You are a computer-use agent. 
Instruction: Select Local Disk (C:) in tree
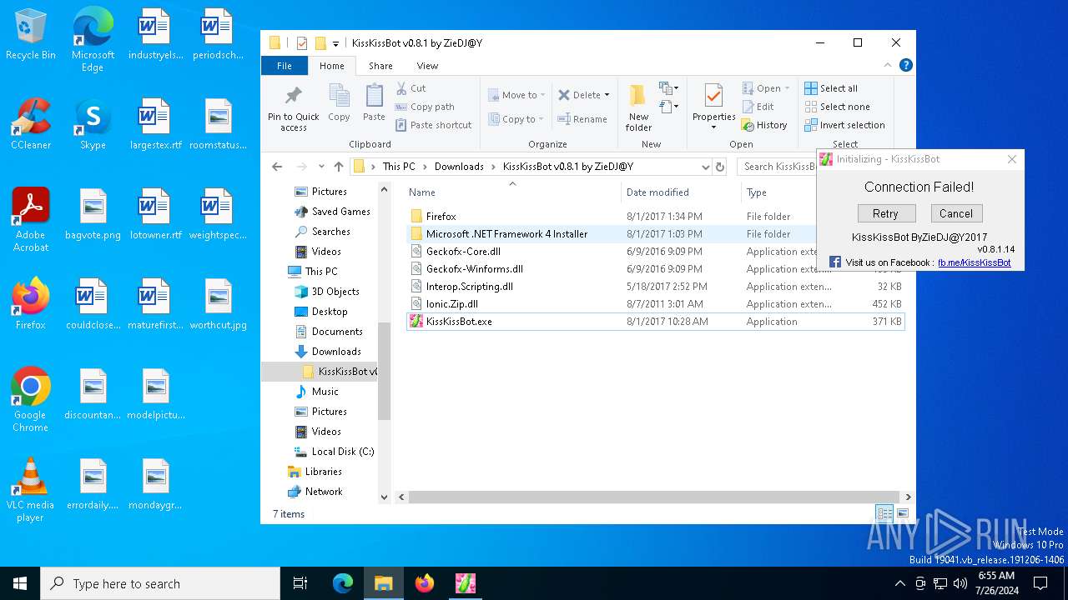(342, 452)
